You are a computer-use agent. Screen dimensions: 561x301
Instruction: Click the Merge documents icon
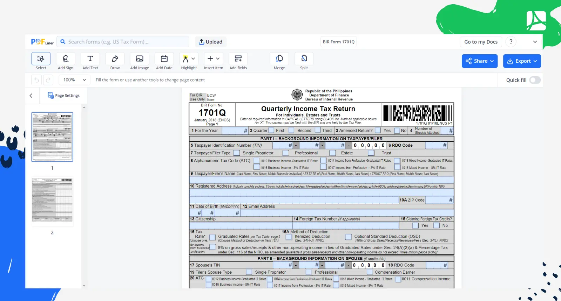tap(279, 59)
